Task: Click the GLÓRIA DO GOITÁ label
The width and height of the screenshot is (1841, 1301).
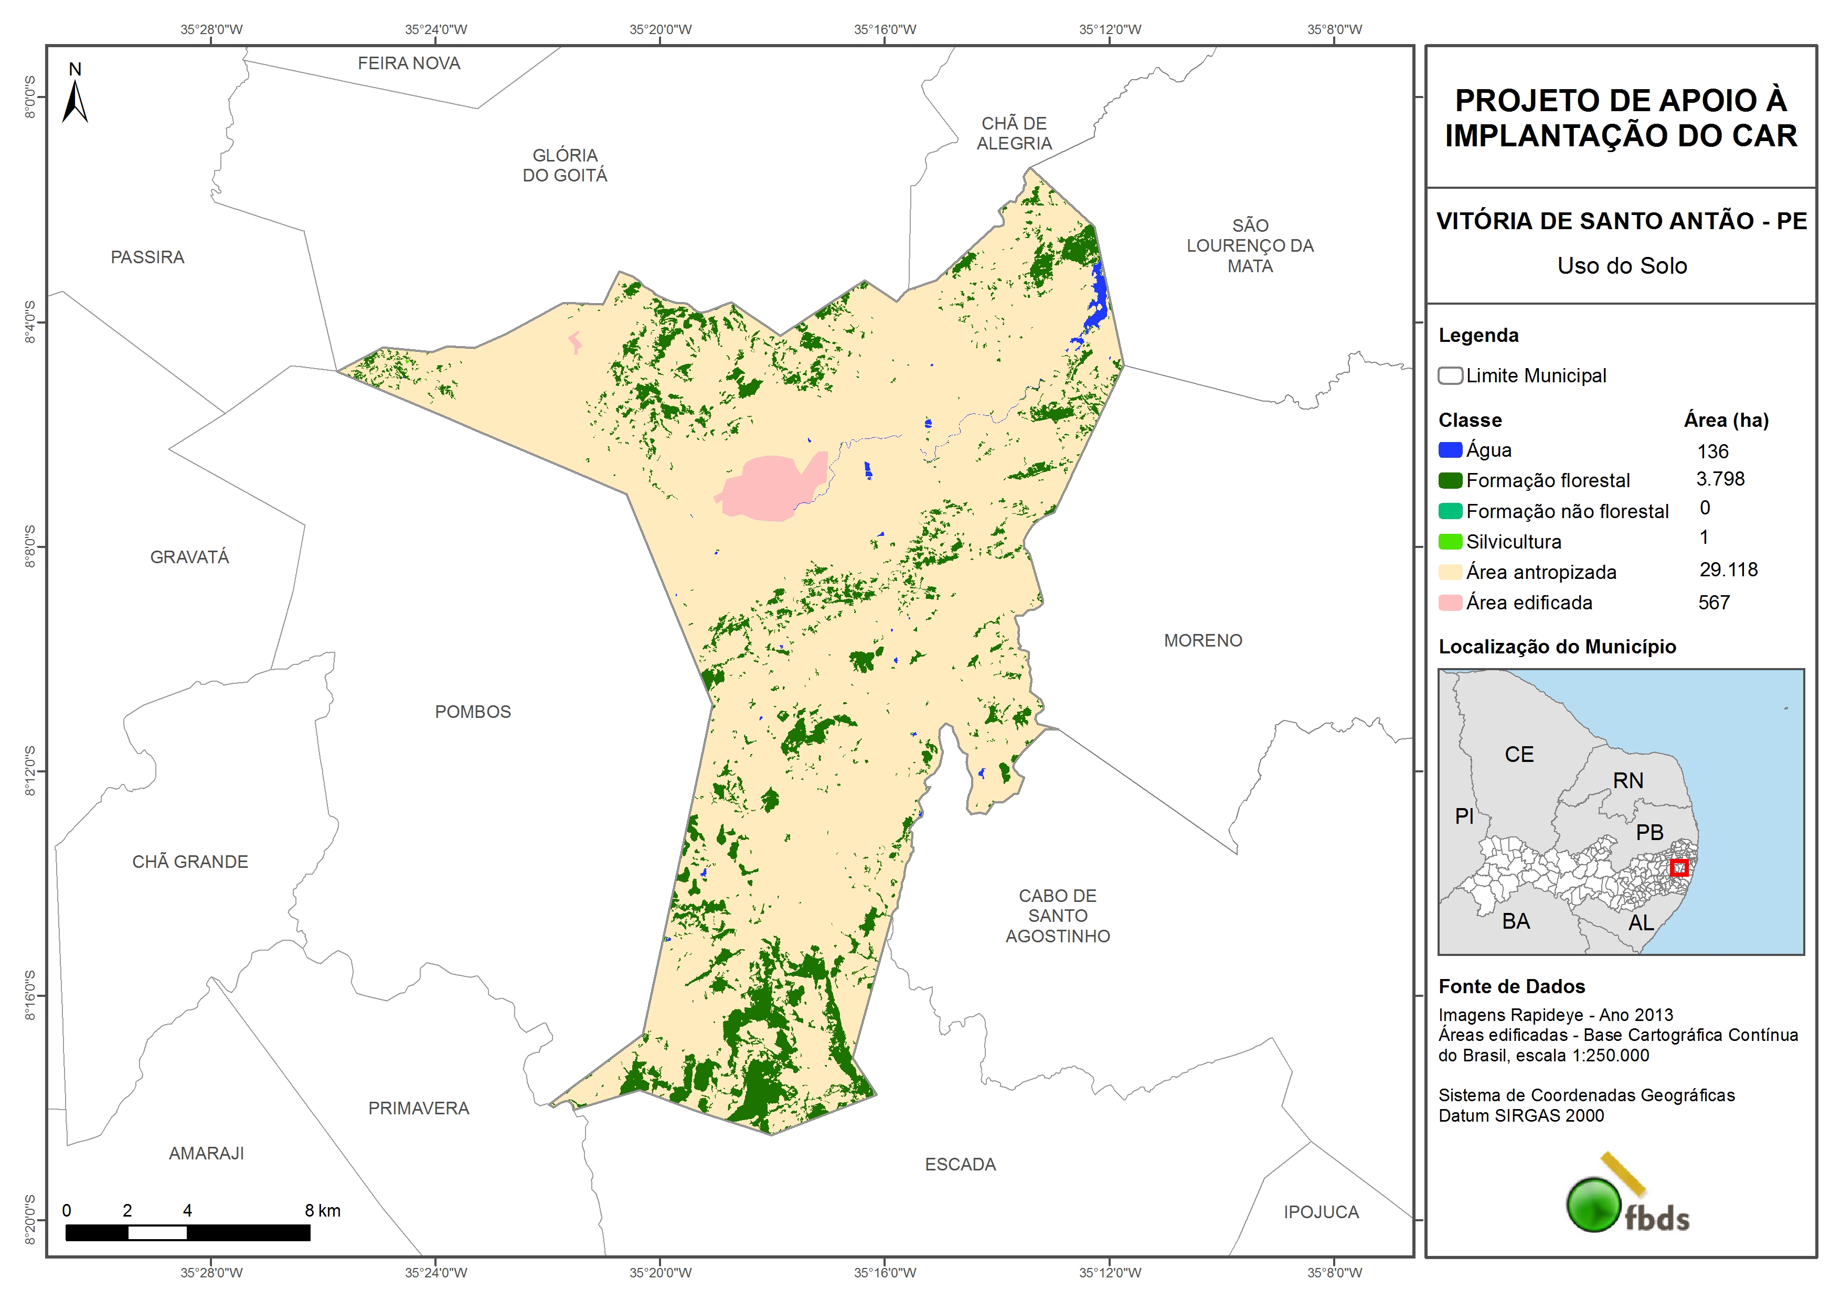Action: pyautogui.click(x=565, y=165)
